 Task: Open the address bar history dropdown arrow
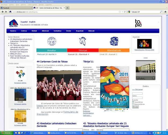(122, 12)
